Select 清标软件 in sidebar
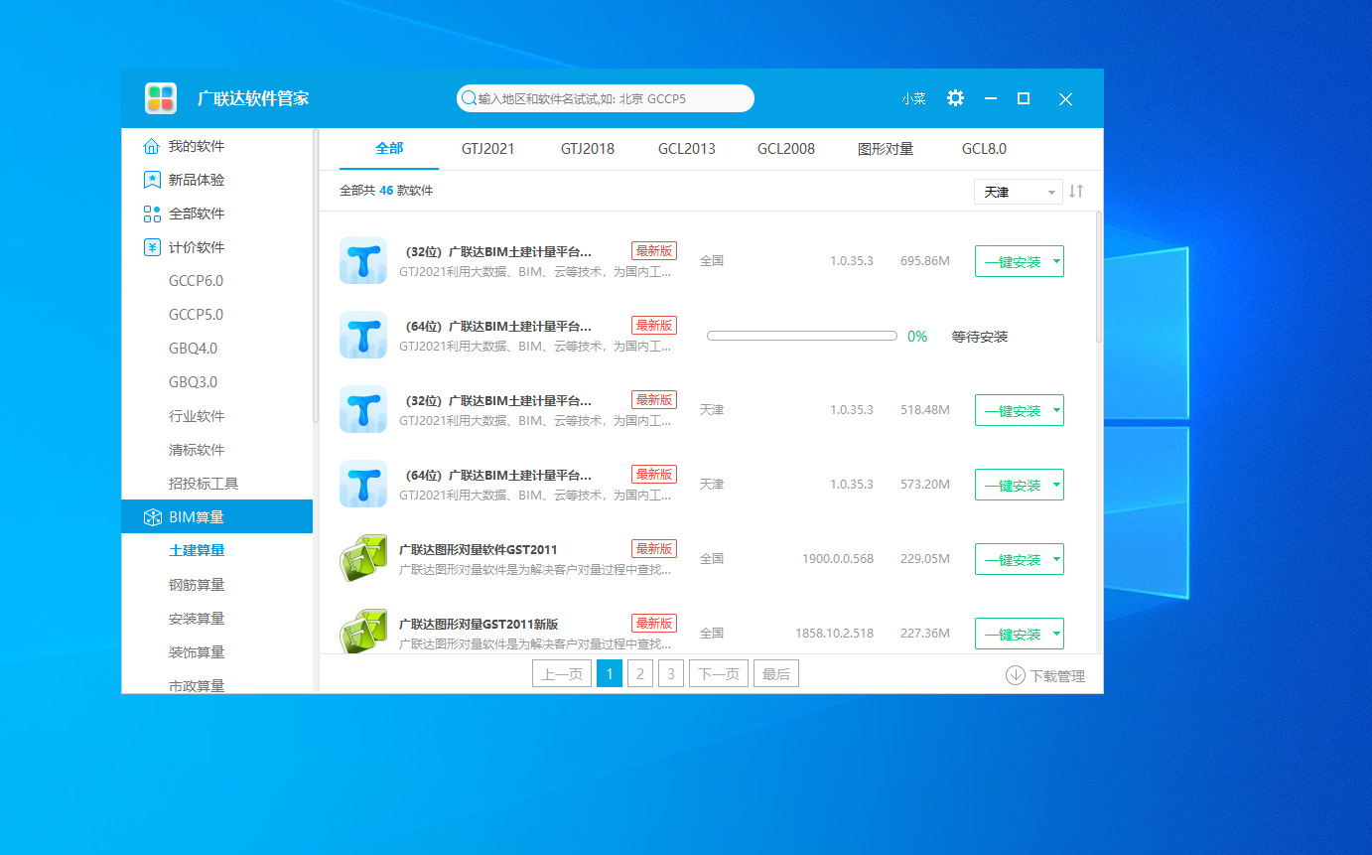Screen dimensions: 1372x855 197,450
